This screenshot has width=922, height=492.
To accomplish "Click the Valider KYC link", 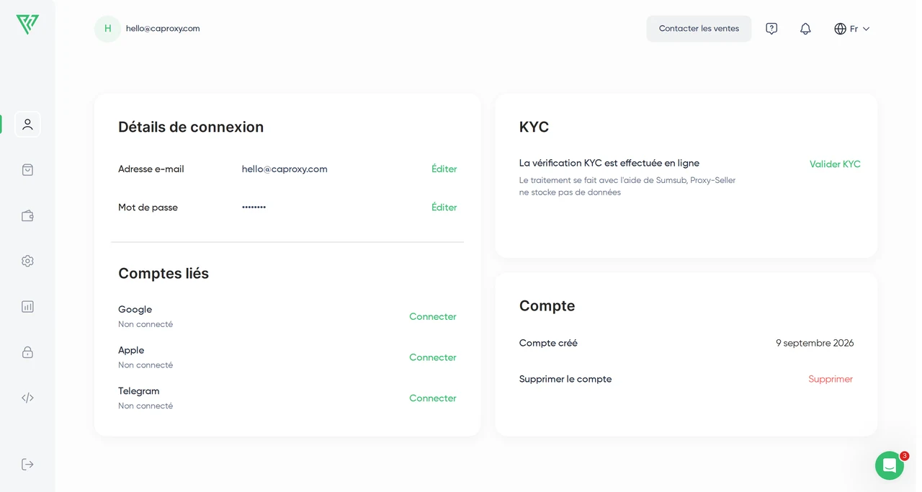I will coord(835,164).
